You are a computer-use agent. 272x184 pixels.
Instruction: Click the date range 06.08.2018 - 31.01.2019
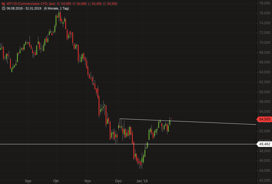[24, 8]
